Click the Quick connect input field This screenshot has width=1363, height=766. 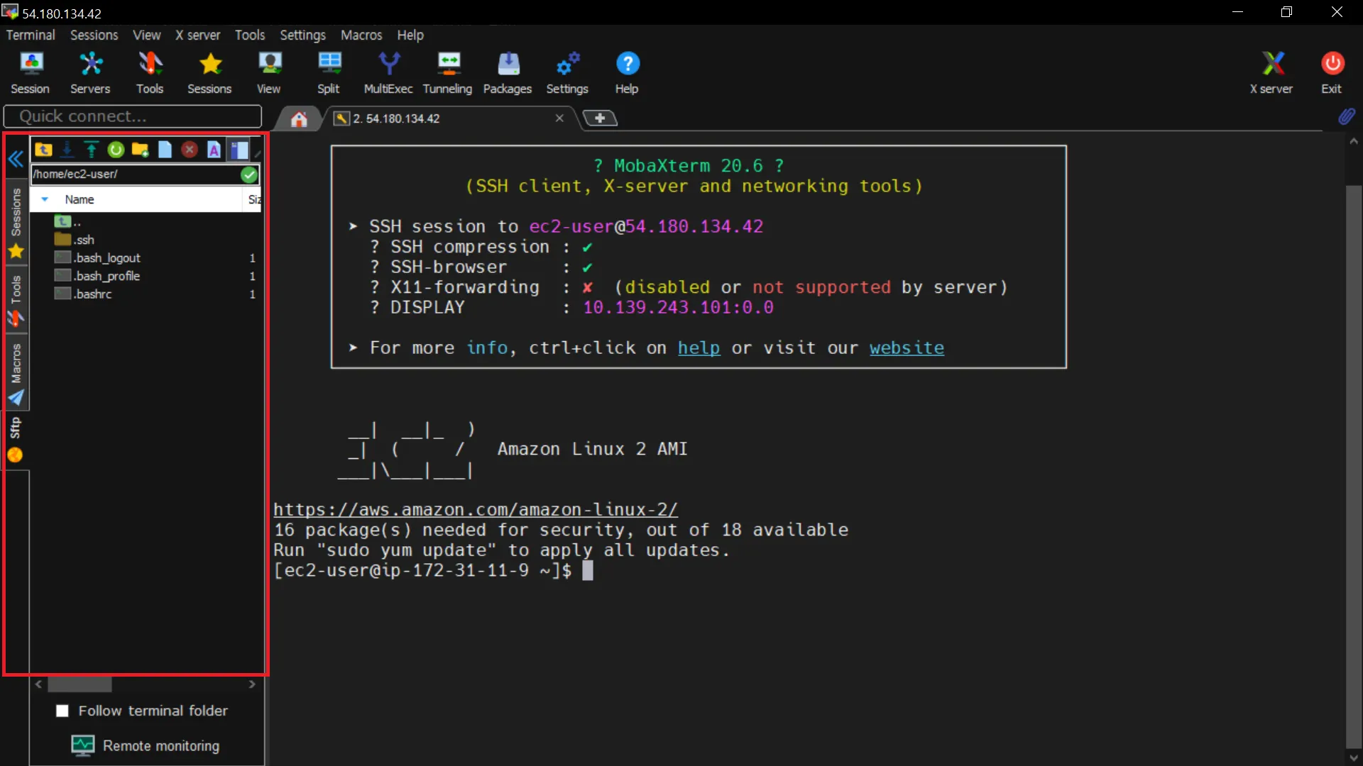click(133, 116)
